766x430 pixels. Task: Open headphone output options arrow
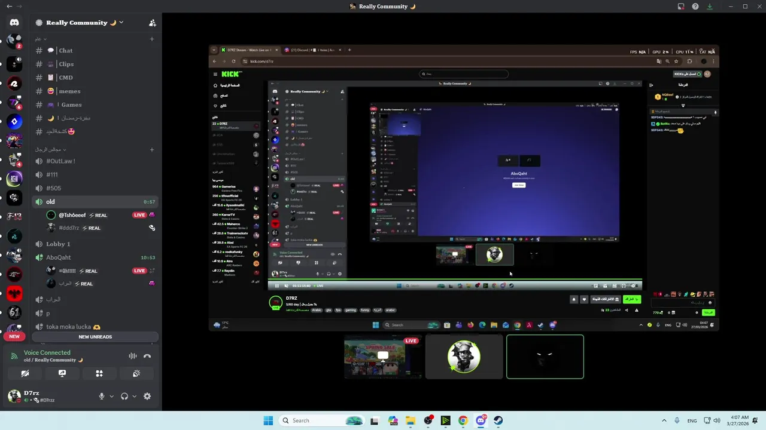[134, 396]
